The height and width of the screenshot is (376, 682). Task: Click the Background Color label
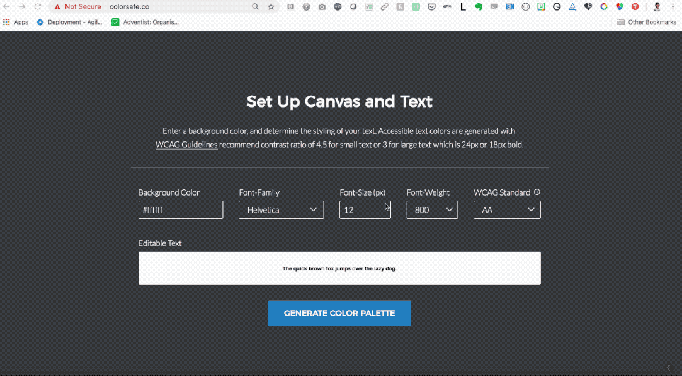pos(169,192)
